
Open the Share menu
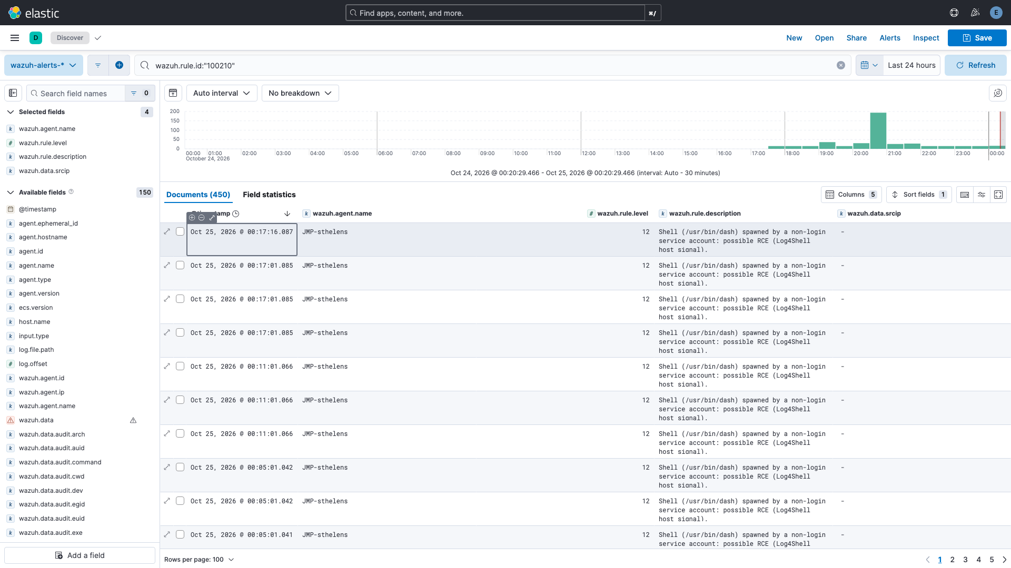click(x=857, y=38)
